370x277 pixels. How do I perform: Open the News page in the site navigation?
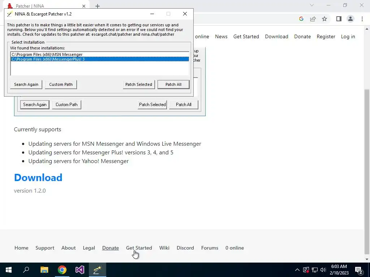pyautogui.click(x=221, y=36)
